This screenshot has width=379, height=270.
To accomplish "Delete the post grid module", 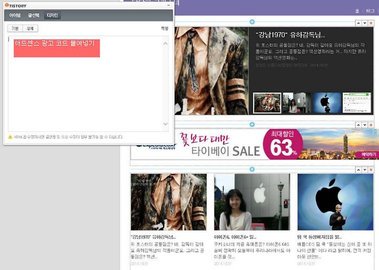I will pyautogui.click(x=371, y=169).
